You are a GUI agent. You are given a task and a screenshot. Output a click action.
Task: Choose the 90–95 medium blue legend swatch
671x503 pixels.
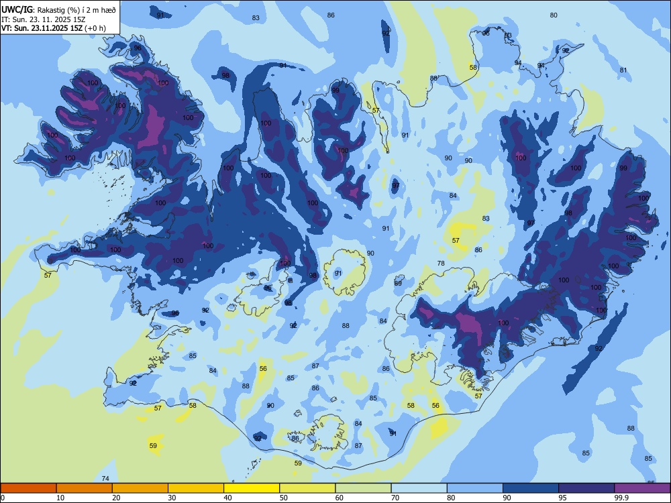click(531, 488)
